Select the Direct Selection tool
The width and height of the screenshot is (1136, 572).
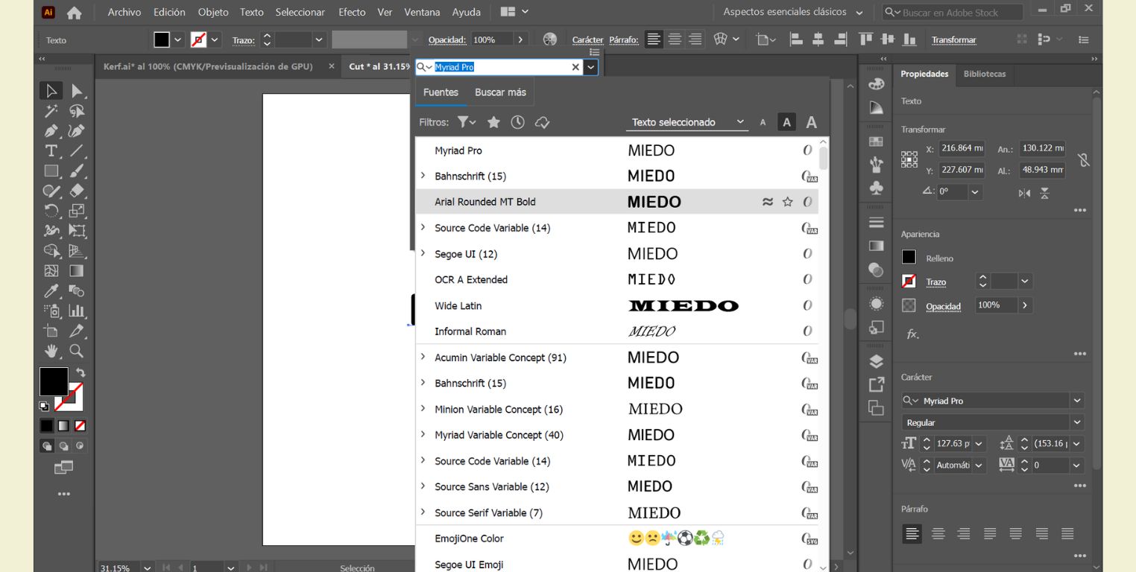[x=77, y=91]
